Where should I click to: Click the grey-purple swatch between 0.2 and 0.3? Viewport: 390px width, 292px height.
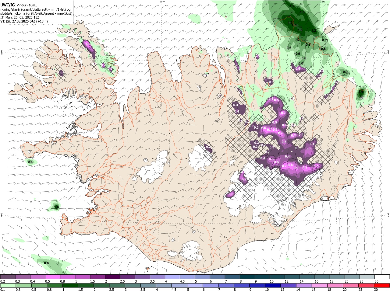point(8,277)
